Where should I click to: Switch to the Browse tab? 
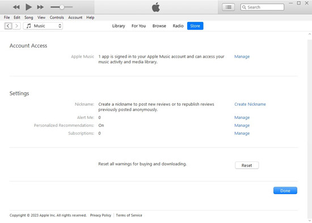159,26
